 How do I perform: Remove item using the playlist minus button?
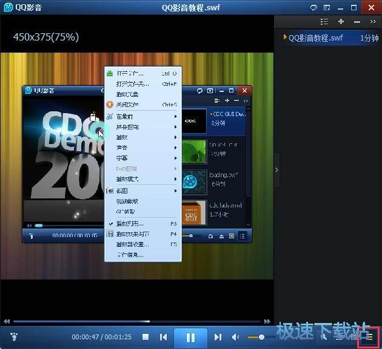click(357, 21)
